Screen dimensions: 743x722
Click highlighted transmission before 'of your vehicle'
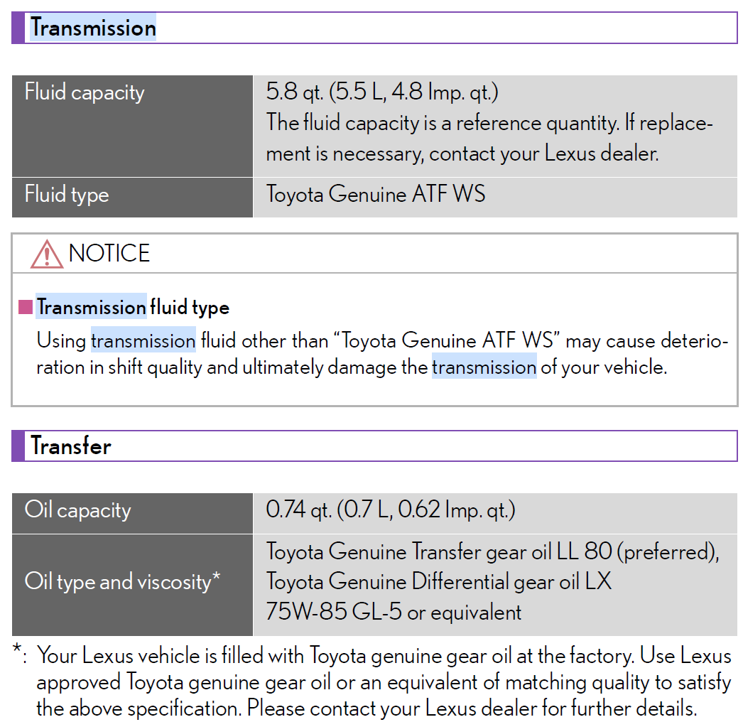(484, 367)
